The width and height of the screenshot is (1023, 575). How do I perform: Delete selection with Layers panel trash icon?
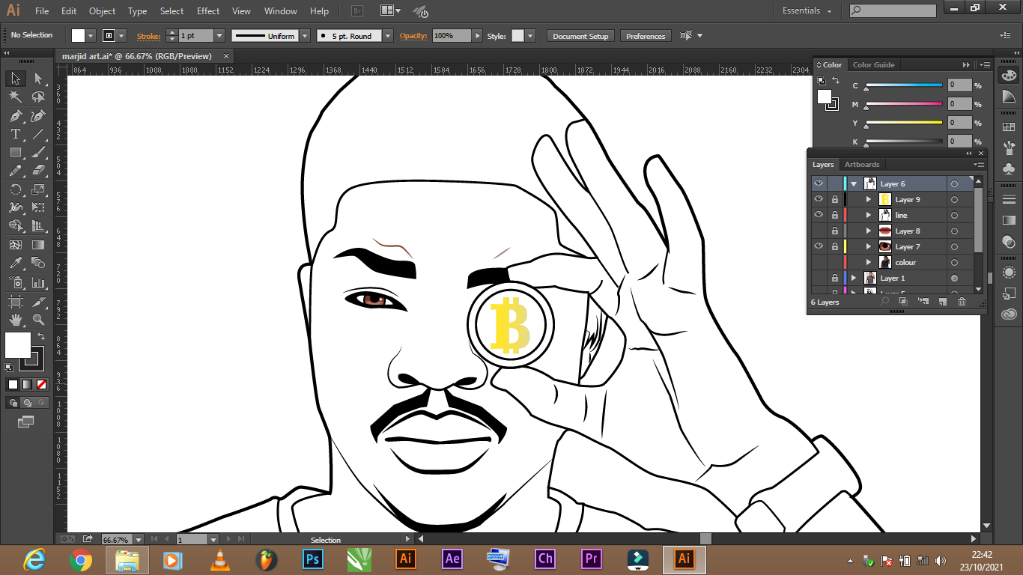tap(962, 302)
